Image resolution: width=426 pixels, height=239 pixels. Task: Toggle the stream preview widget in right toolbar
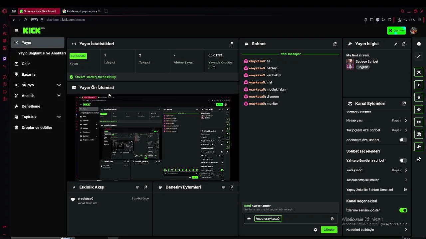coord(419,72)
